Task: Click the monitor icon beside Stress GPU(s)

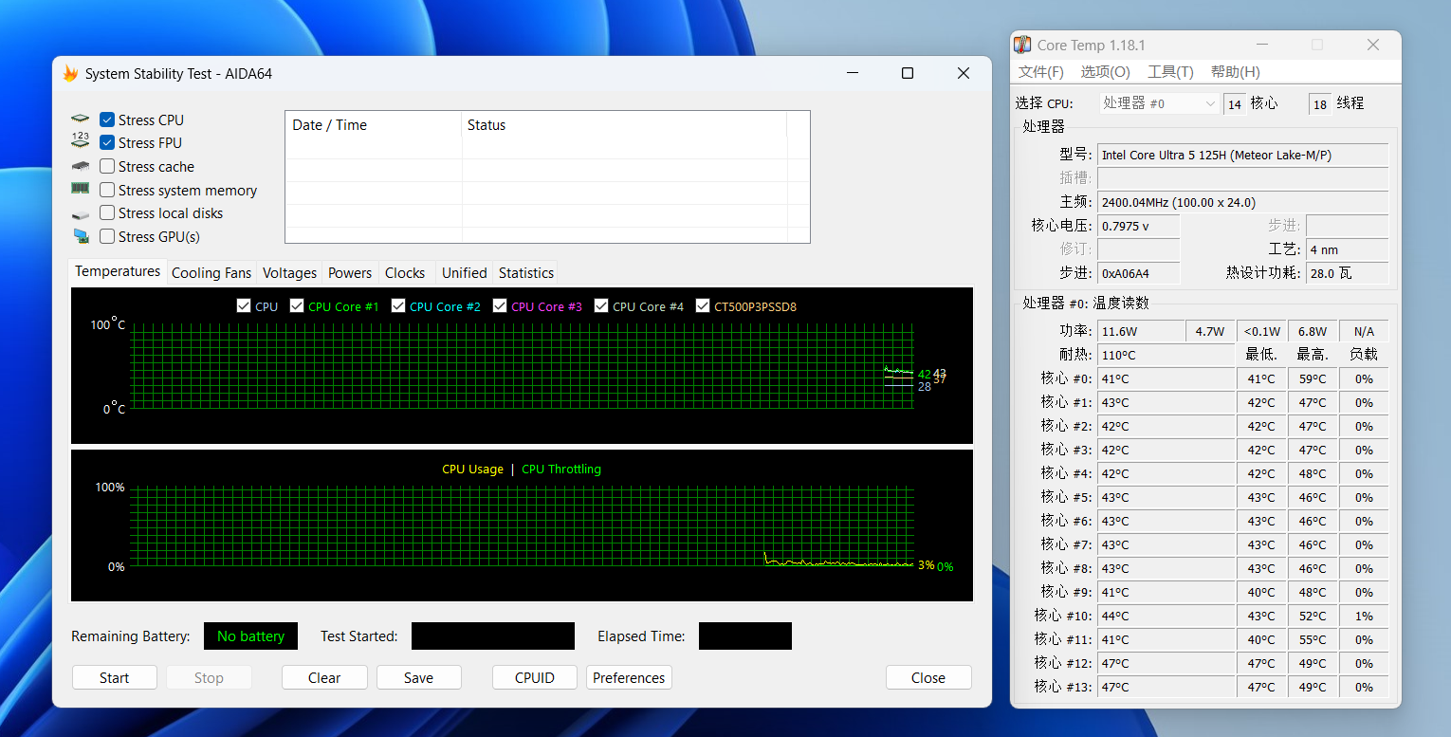Action: pyautogui.click(x=81, y=236)
